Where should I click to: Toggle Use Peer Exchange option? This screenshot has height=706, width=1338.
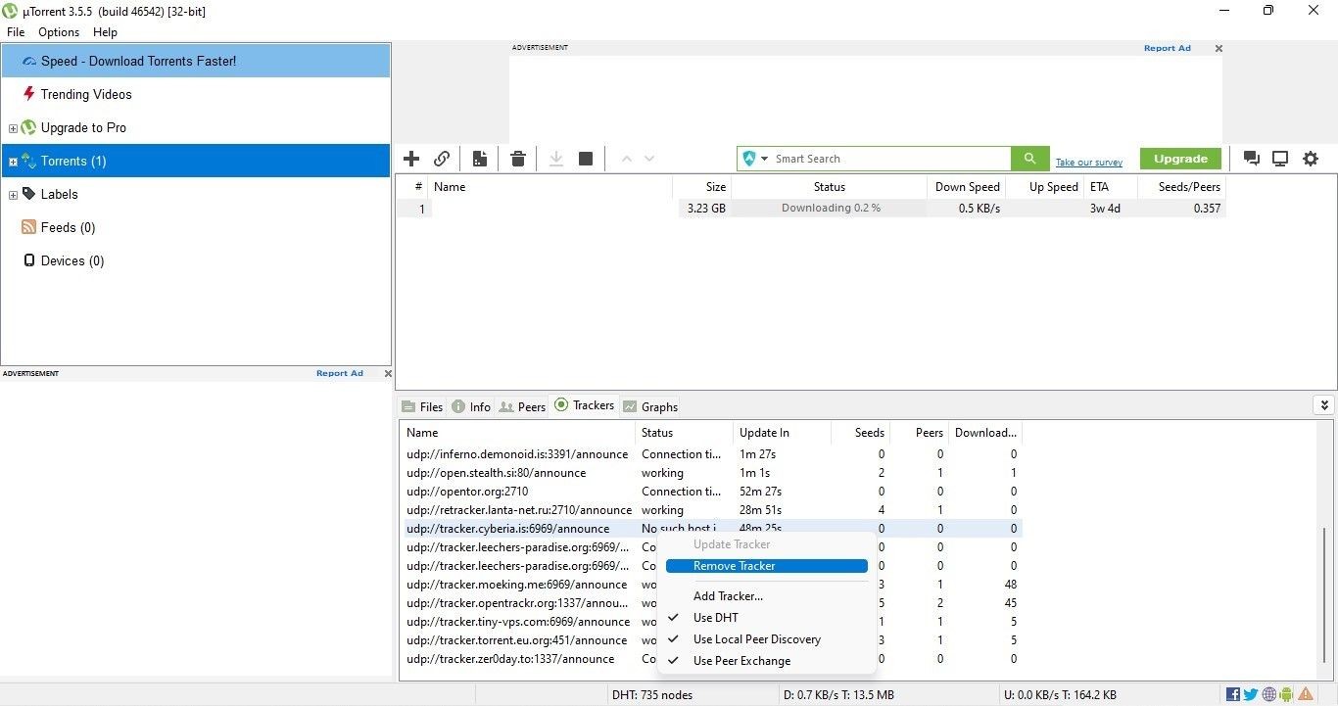tap(741, 661)
